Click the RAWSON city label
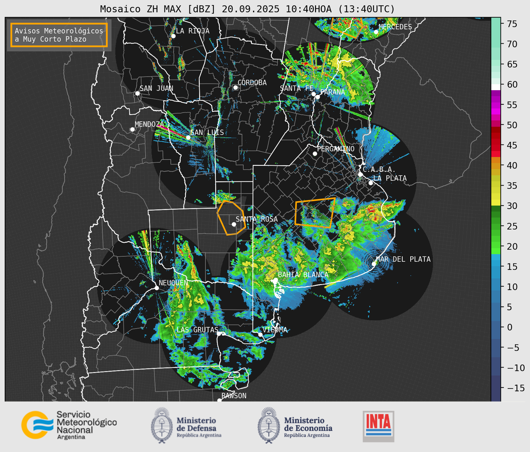 coord(234,396)
